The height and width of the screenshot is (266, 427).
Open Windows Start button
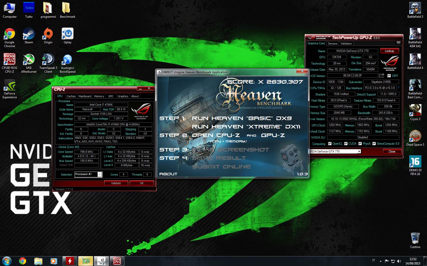point(7,261)
